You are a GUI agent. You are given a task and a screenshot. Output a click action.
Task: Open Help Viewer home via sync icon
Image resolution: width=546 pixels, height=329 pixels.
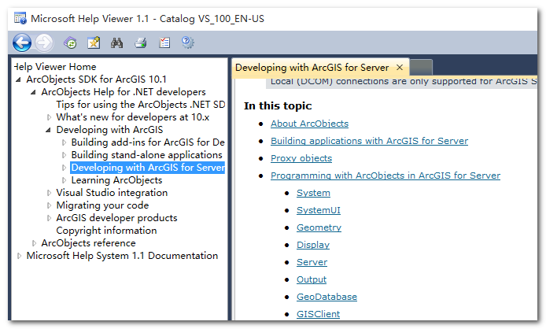[70, 43]
